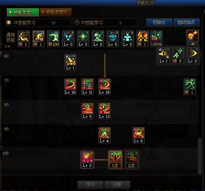The height and width of the screenshot is (191, 205).
Task: Click the 初始化 reset button
Action: tap(159, 23)
